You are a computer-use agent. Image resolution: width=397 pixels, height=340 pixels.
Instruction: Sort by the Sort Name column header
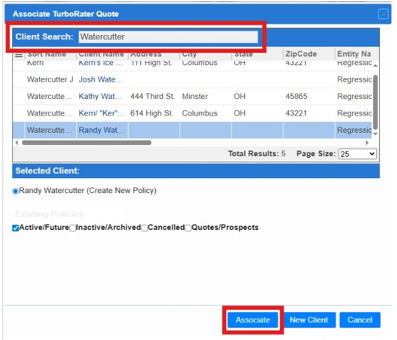coord(47,54)
